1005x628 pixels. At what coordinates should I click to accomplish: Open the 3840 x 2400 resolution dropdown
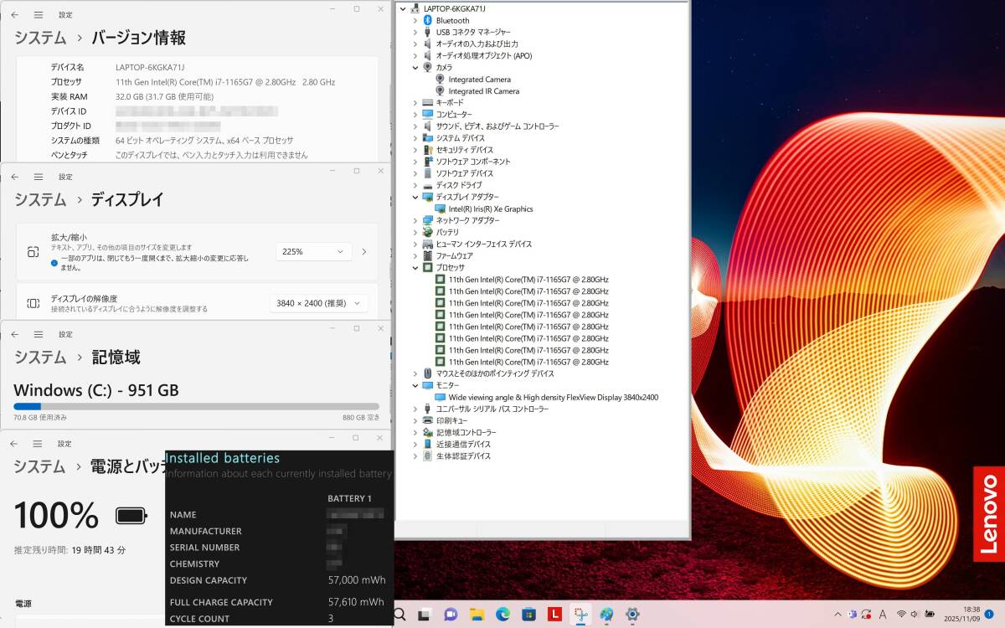click(319, 302)
